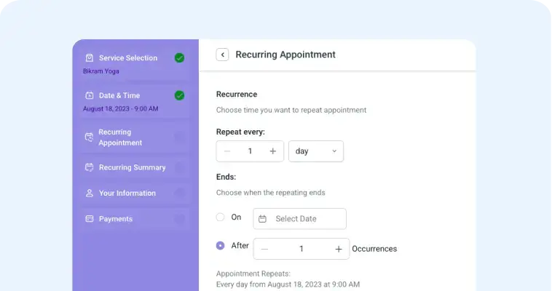Select the After occurrences radio button
The image size is (552, 291).
[221, 245]
